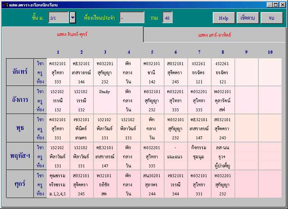Click the class combo box showing 2/1
288x209 pixels.
click(59, 17)
